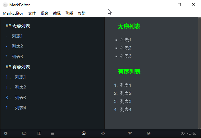Click the first '1. 列表1' line in editor
The image size is (201, 138).
[16, 77]
